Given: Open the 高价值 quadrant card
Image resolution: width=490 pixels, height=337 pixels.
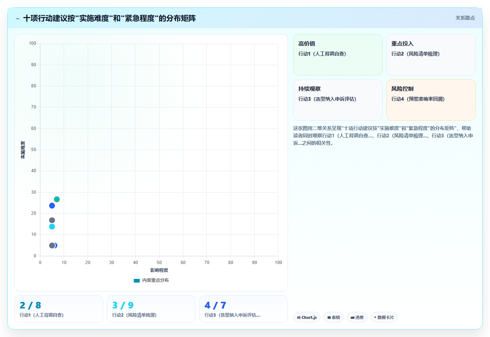Looking at the screenshot, I should coord(338,55).
